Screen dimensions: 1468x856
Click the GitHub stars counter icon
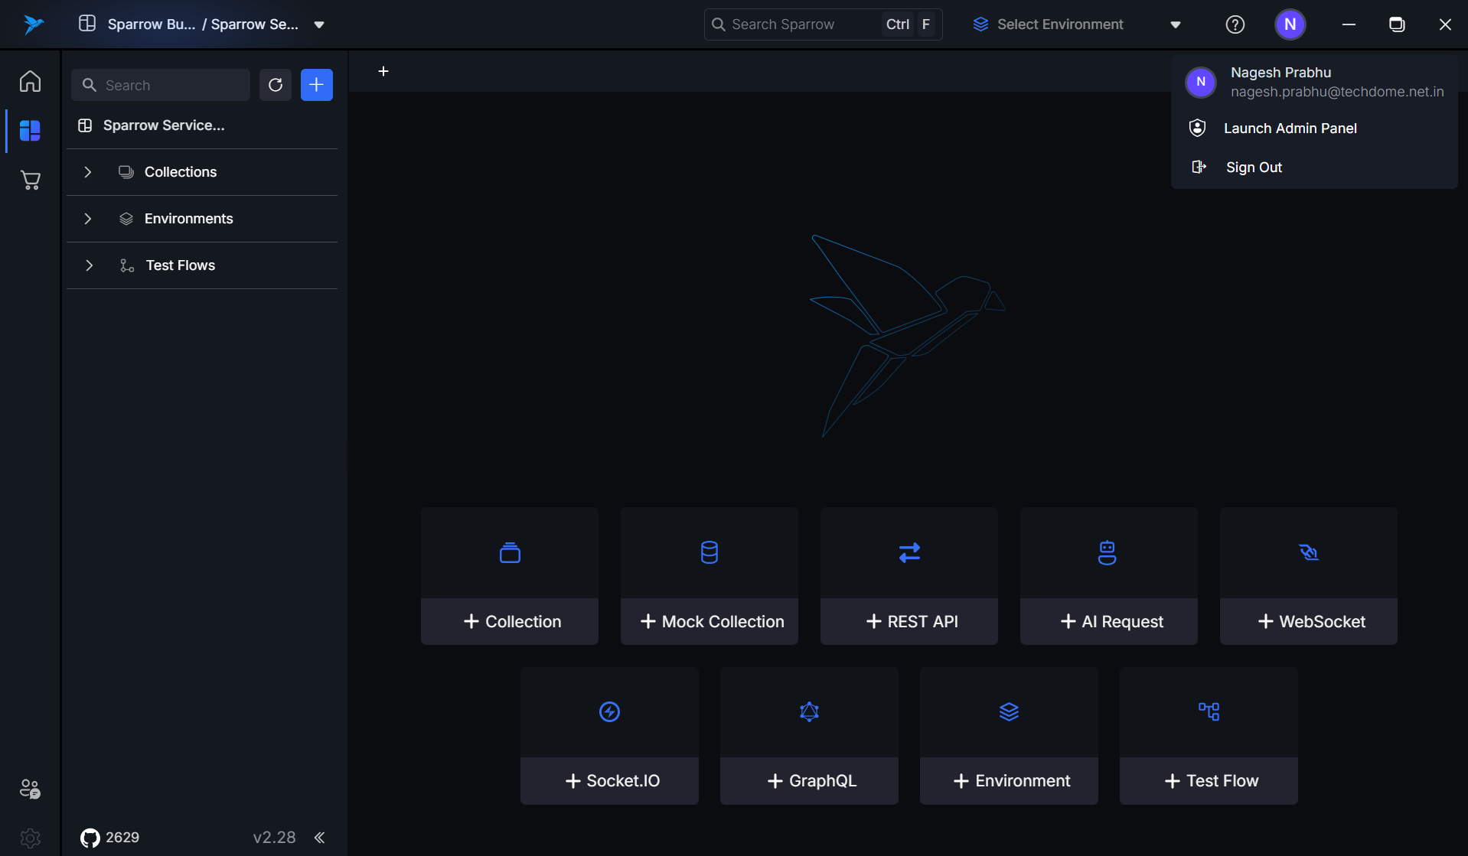coord(90,838)
